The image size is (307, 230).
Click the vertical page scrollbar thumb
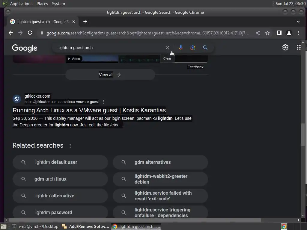(x=303, y=134)
